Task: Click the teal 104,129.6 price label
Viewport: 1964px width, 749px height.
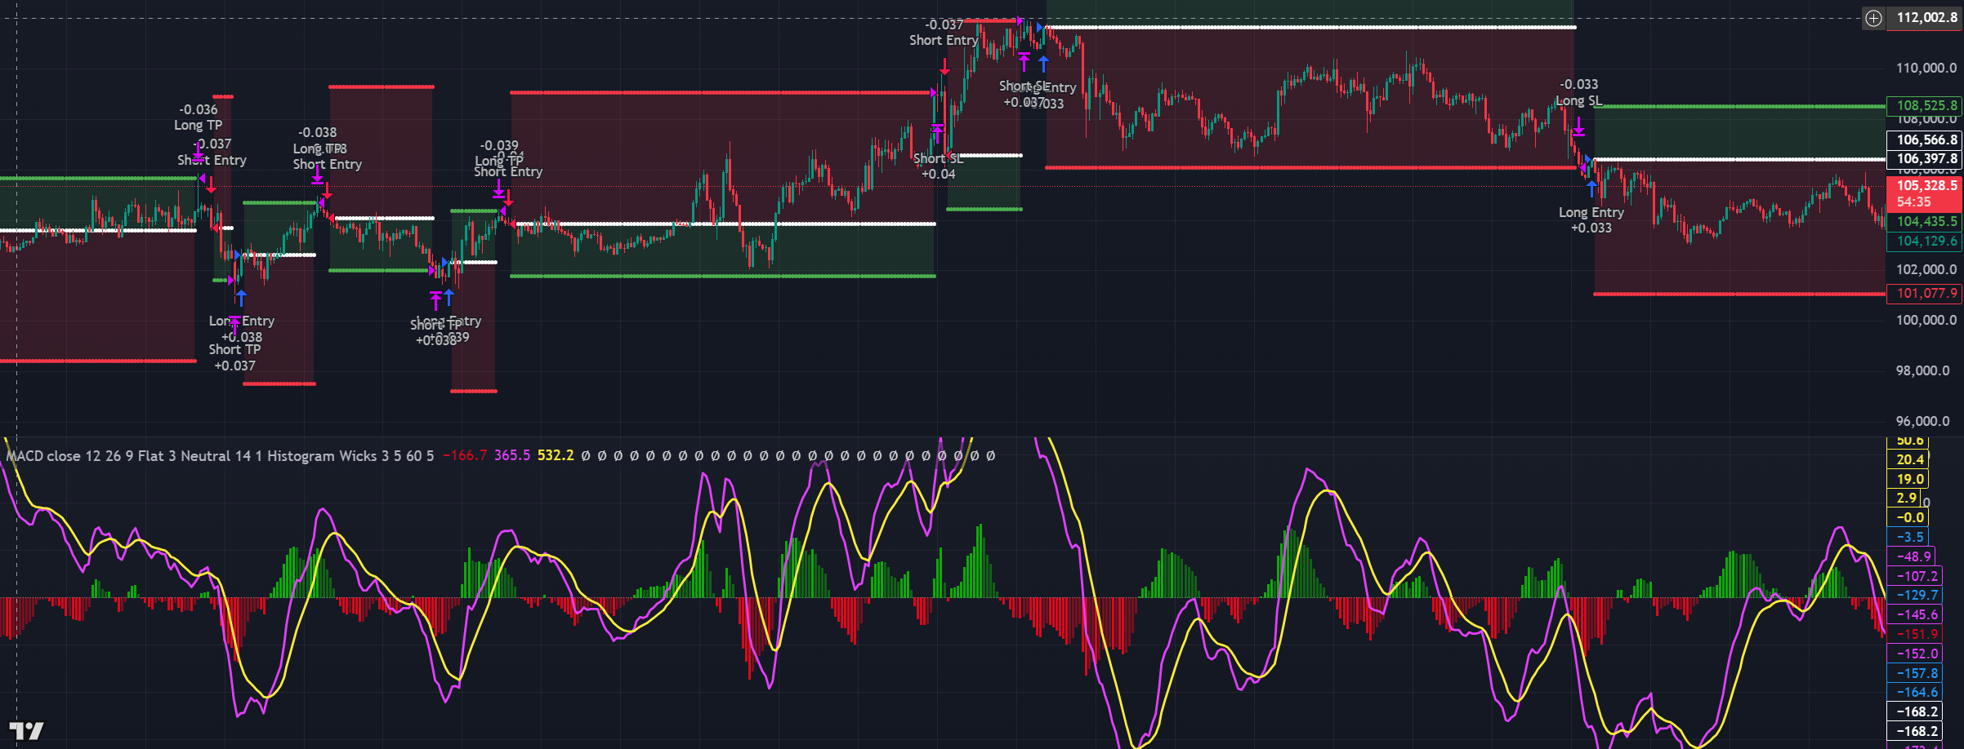Action: (x=1926, y=242)
